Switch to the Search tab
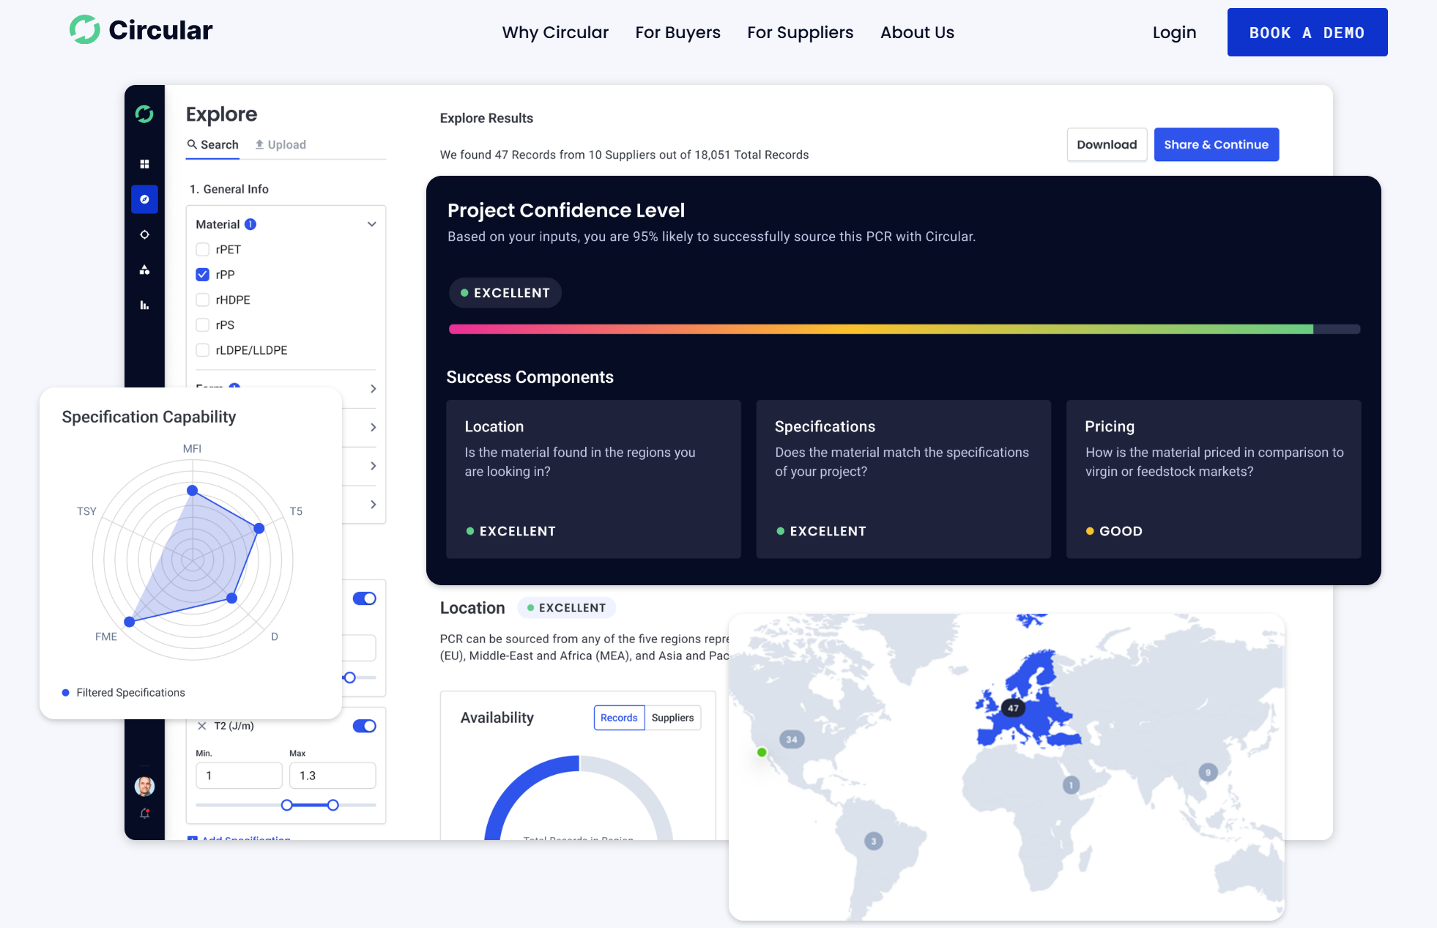The image size is (1437, 928). click(x=213, y=144)
